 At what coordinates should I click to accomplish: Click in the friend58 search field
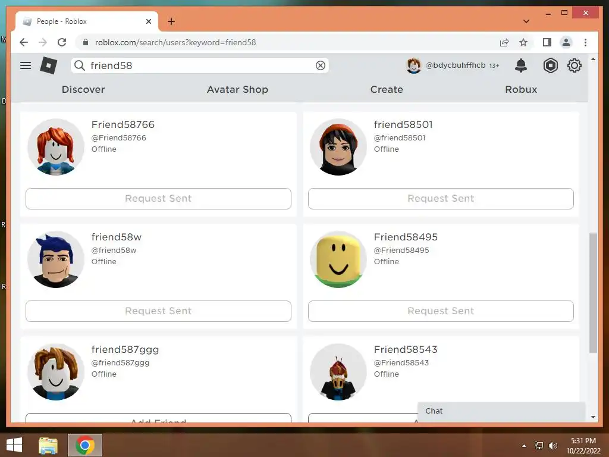200,65
